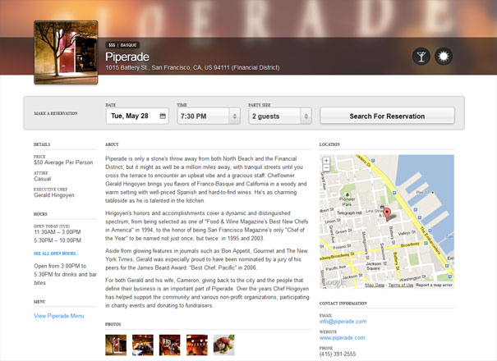Viewport: 497px width, 361px height.
Task: Click the red map pin marker
Action: coord(387,214)
